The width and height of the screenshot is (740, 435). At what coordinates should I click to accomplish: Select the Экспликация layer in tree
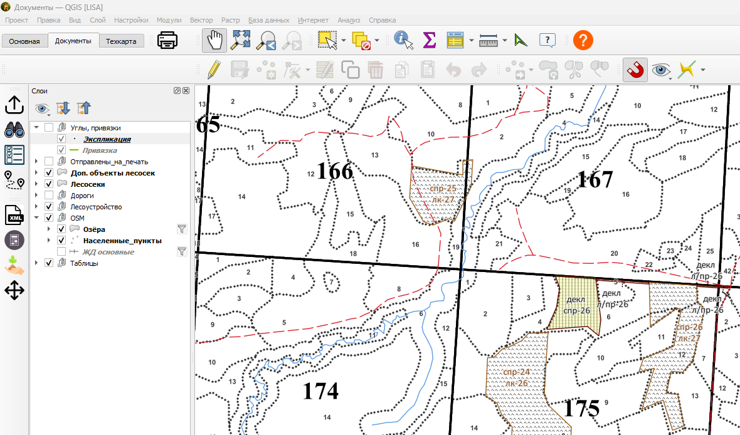[107, 139]
